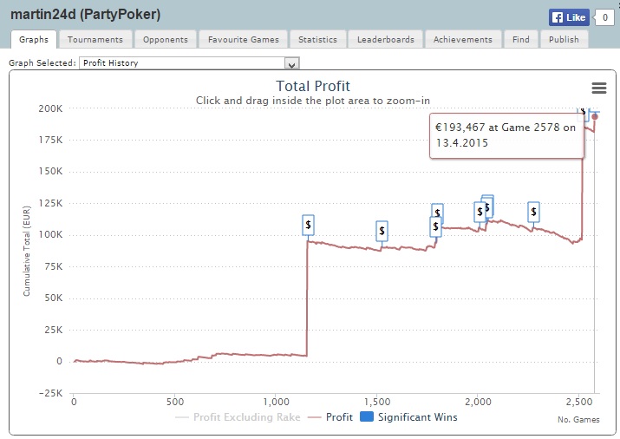620x439 pixels.
Task: Click the Total Profit chart title
Action: [313, 86]
